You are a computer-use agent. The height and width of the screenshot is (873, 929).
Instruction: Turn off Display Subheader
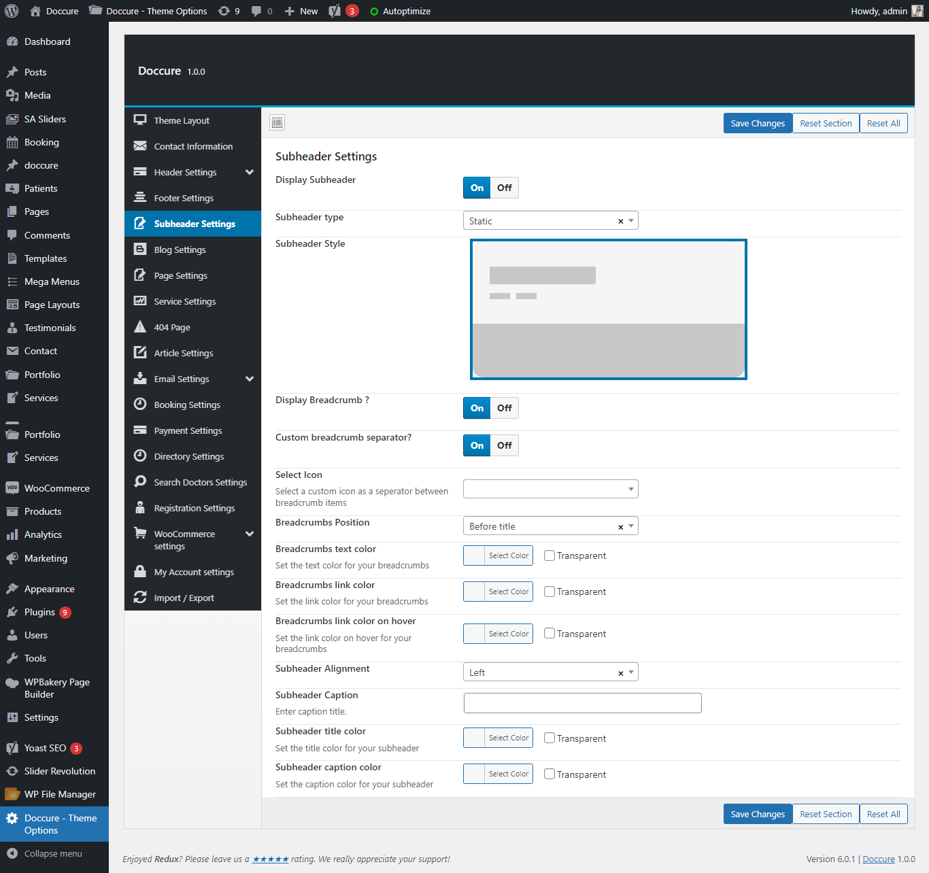pyautogui.click(x=504, y=188)
